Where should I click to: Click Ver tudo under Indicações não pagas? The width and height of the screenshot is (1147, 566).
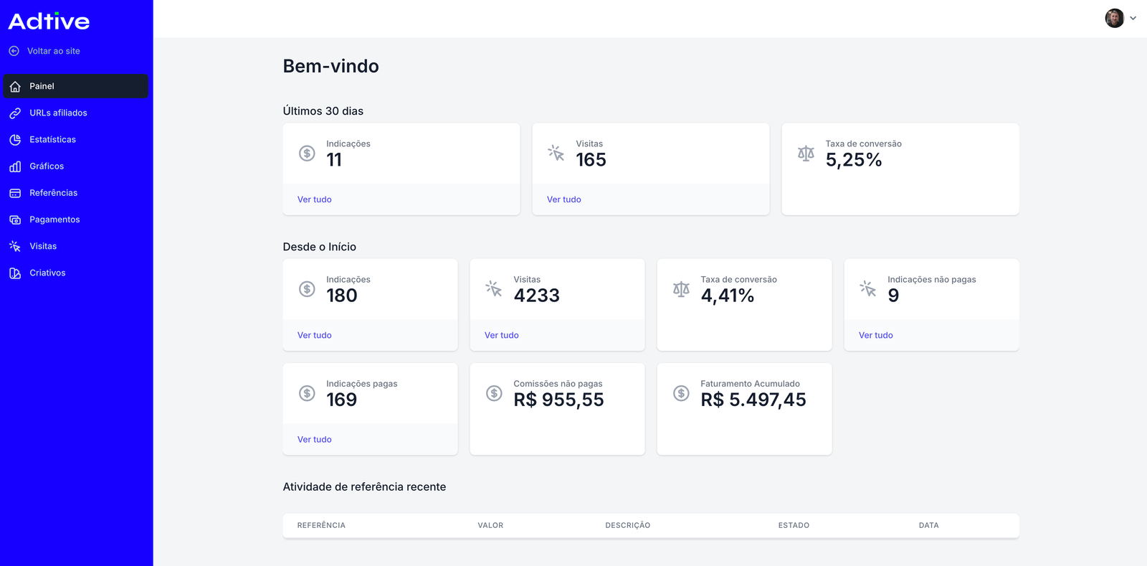876,335
